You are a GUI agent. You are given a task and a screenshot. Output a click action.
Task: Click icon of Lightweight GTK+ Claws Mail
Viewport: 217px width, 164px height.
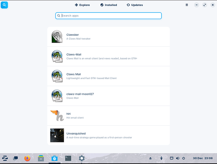pyautogui.click(x=57, y=76)
